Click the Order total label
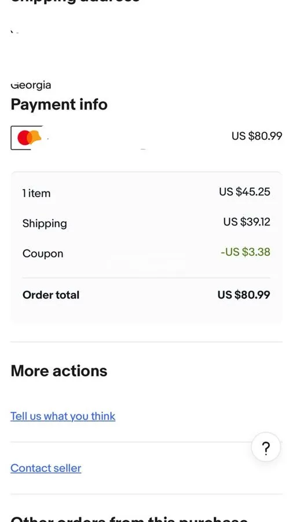This screenshot has height=522, width=293. pyautogui.click(x=51, y=295)
